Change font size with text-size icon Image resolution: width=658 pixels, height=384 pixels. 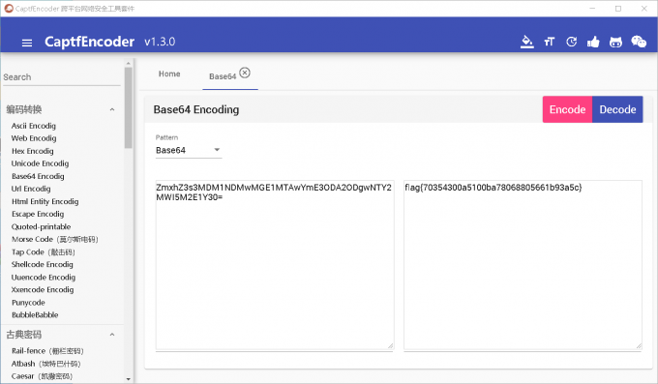[550, 42]
